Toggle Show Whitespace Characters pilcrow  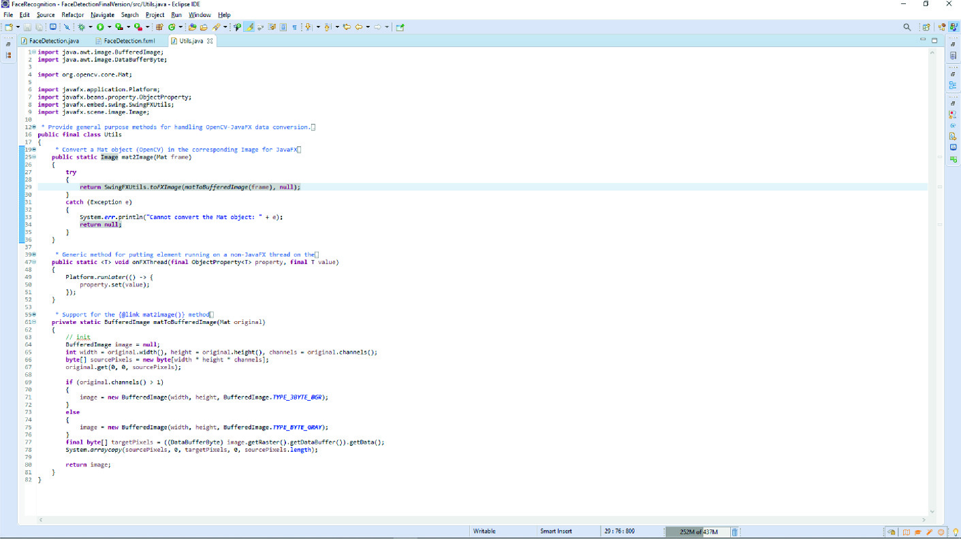(294, 27)
